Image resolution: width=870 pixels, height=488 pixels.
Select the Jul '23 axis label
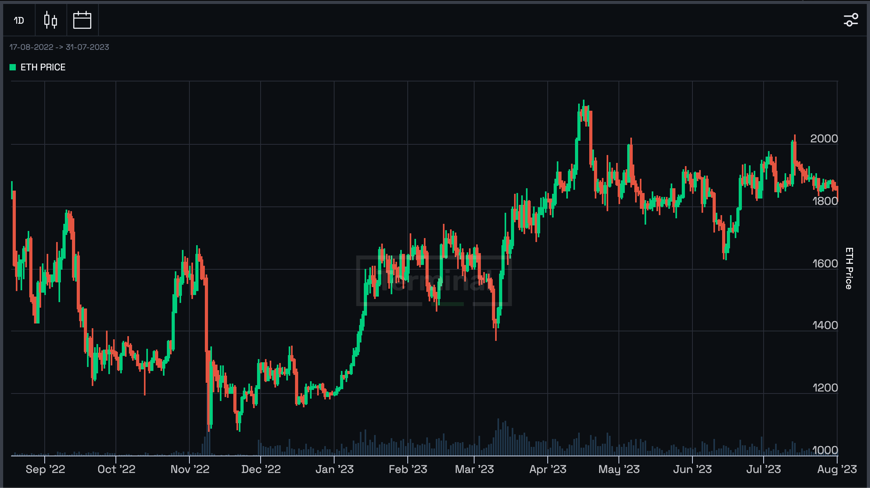tap(764, 469)
